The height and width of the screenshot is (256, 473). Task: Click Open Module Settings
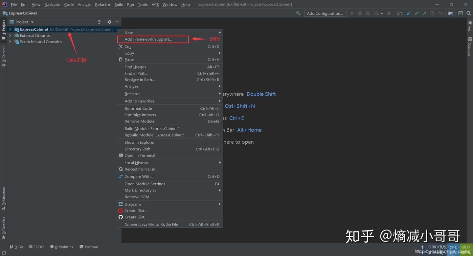(x=170, y=184)
